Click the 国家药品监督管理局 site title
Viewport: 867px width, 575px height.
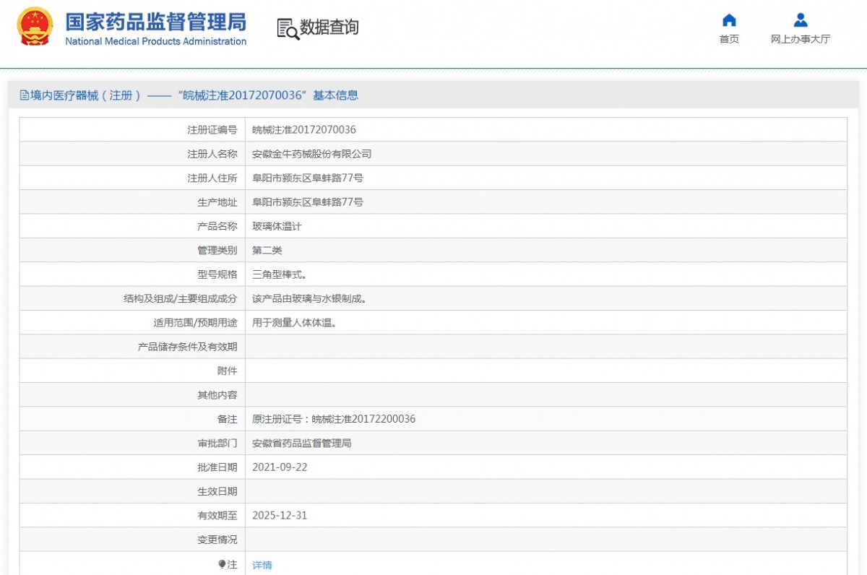coord(155,22)
